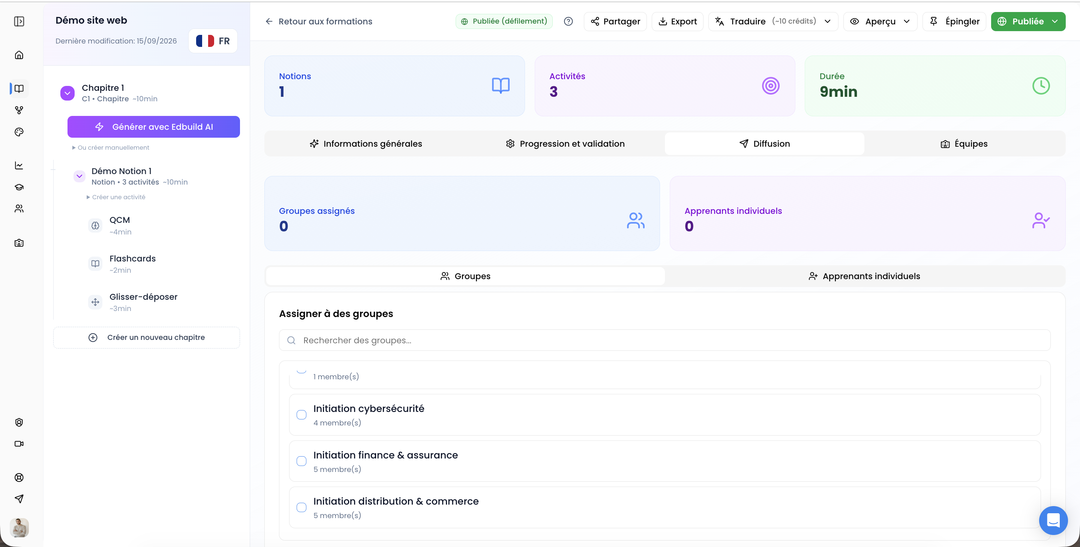Switch to Progression et validation tab
Screen dimensions: 1080x547
(565, 144)
